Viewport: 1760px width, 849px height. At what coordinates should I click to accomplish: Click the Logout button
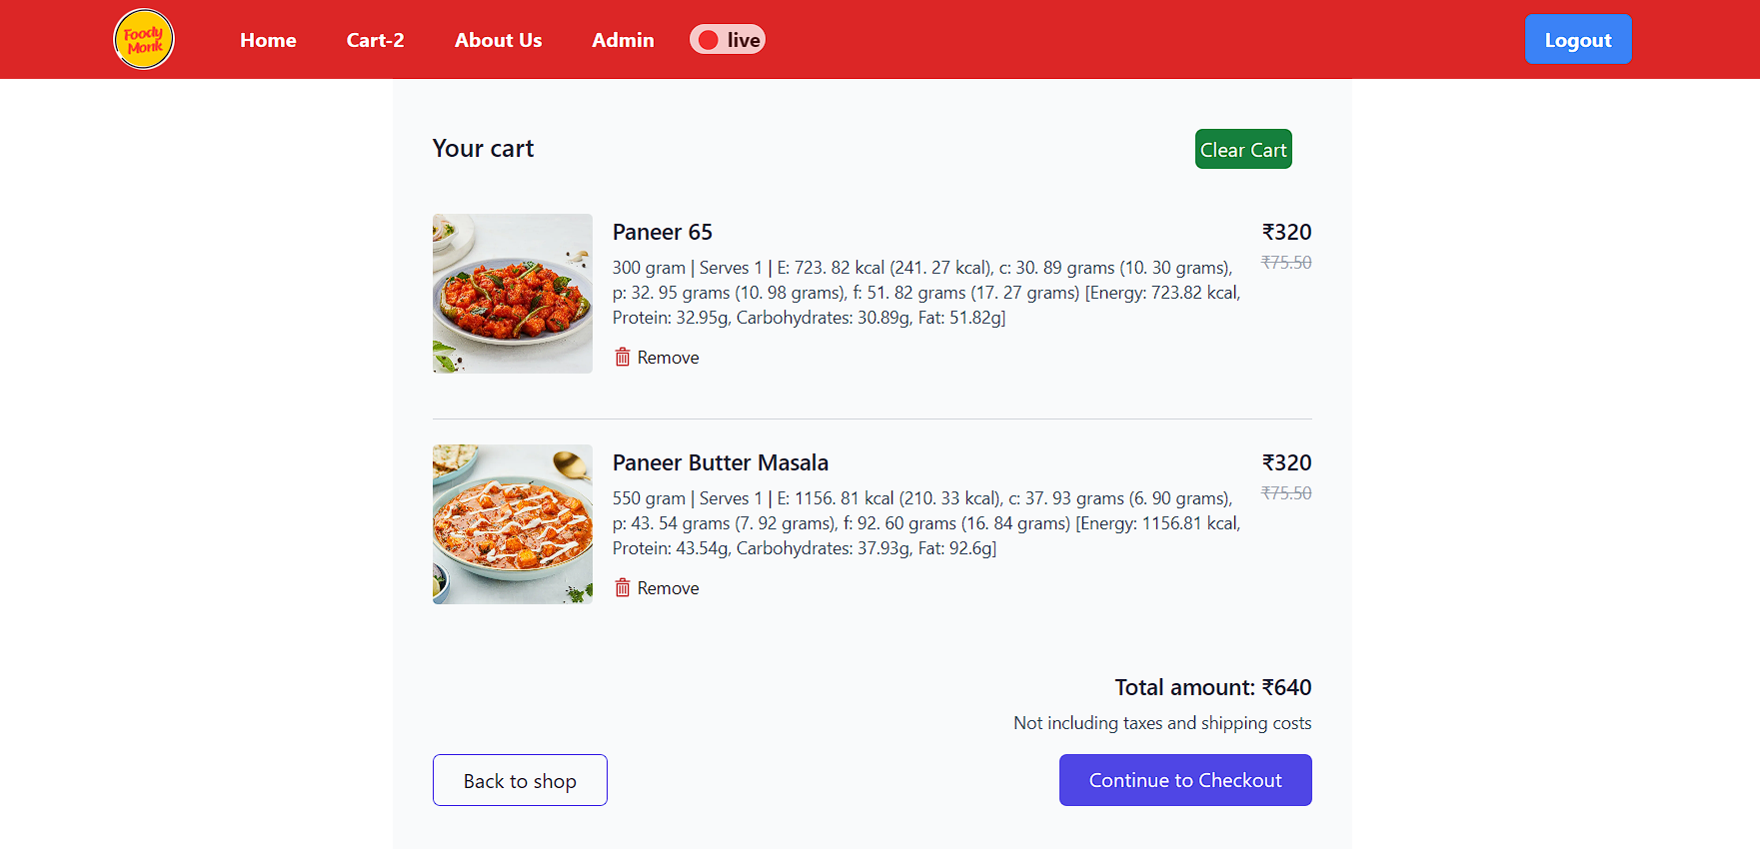click(x=1577, y=39)
